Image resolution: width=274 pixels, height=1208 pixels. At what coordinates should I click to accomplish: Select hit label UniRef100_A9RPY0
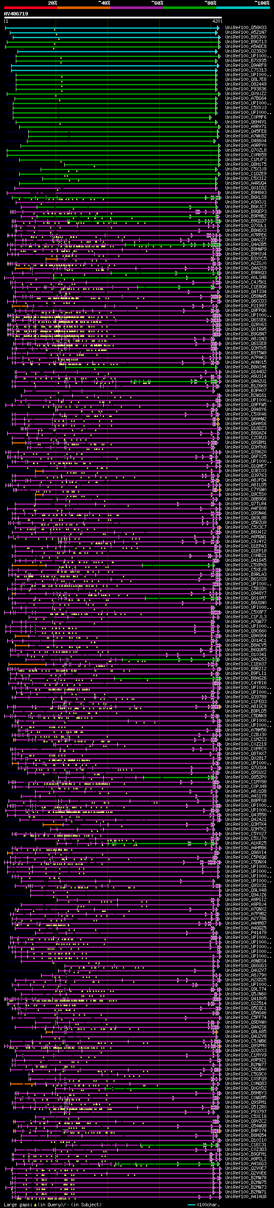(x=246, y=145)
